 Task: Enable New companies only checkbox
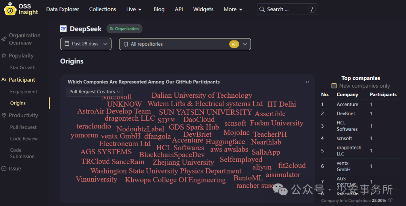[x=334, y=86]
